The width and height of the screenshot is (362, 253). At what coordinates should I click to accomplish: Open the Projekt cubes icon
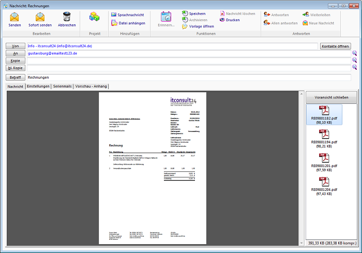[x=95, y=17]
